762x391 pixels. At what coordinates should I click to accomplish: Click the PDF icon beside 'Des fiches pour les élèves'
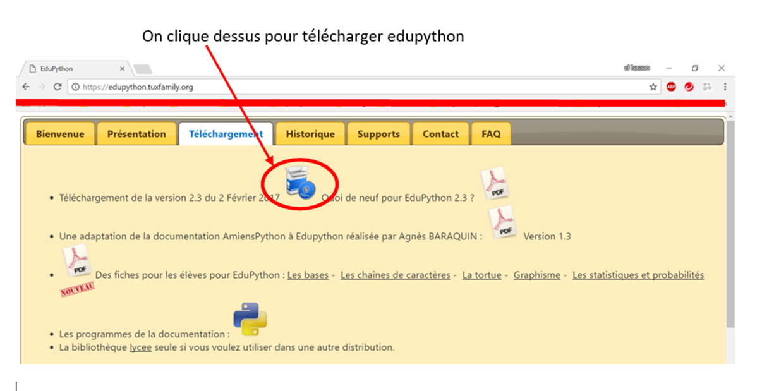(78, 262)
